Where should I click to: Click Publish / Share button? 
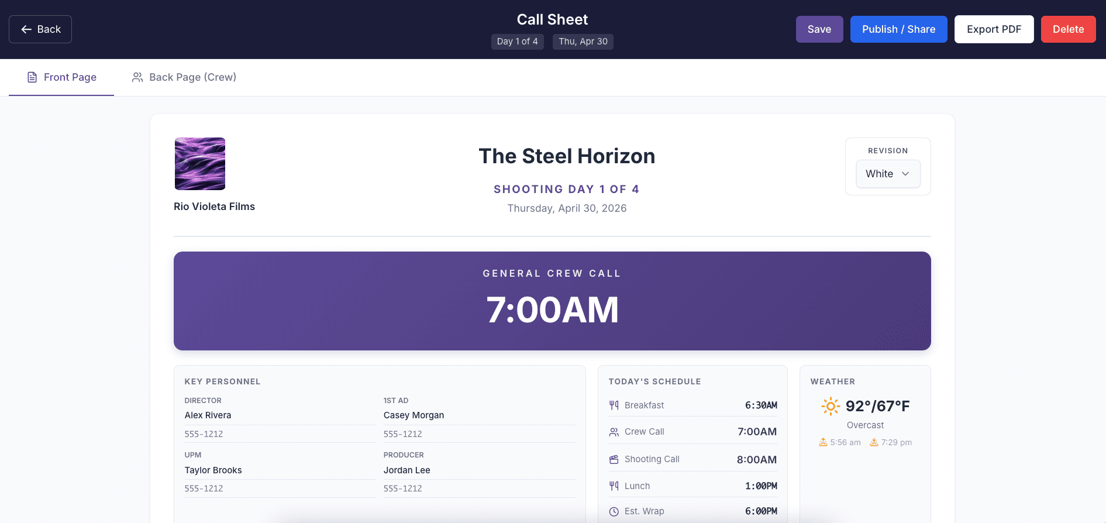click(898, 29)
